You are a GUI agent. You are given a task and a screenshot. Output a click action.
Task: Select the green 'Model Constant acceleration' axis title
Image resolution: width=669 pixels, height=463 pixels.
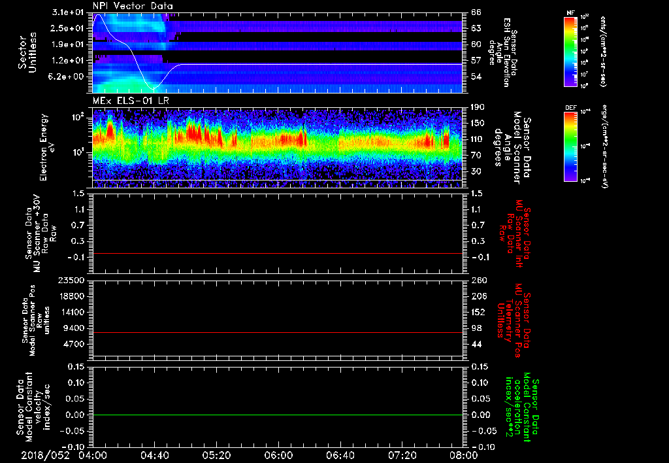tap(521, 407)
